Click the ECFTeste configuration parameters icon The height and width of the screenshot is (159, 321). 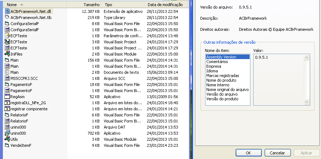(x=7, y=35)
